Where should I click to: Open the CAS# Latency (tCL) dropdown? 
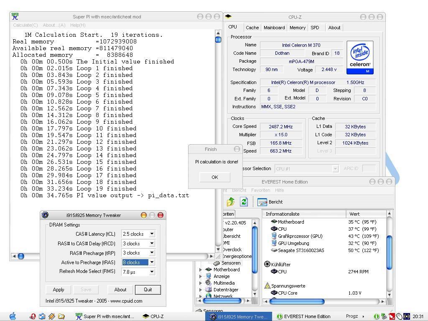(152, 234)
